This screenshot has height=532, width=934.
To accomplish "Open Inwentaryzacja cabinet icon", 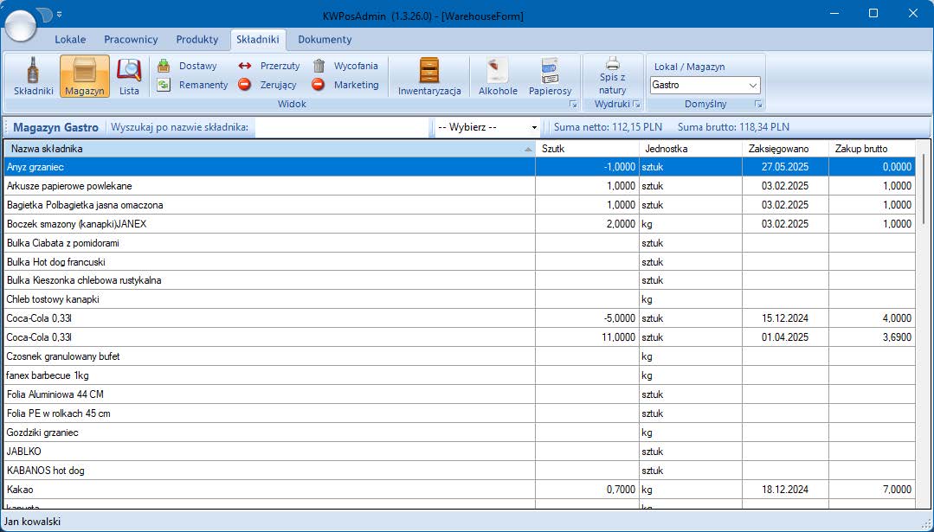I will (428, 76).
